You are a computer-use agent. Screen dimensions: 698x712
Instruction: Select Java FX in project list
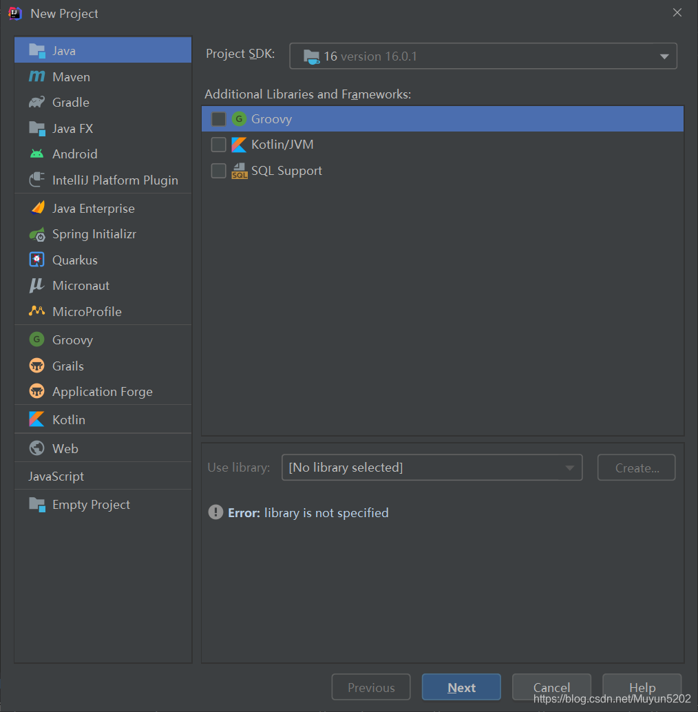pos(103,129)
